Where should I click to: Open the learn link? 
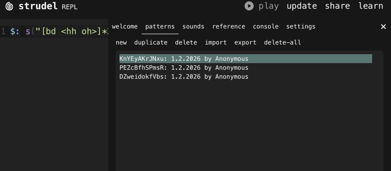click(x=370, y=6)
